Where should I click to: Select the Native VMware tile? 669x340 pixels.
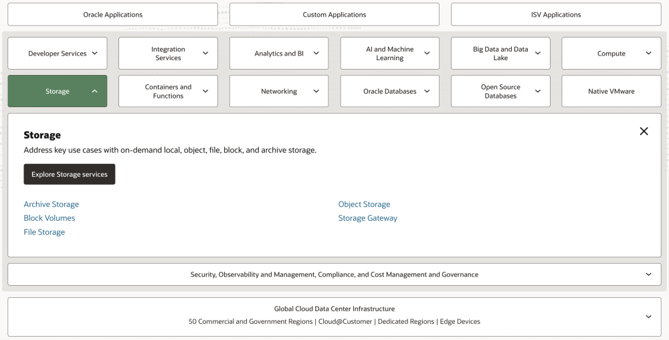coord(611,91)
